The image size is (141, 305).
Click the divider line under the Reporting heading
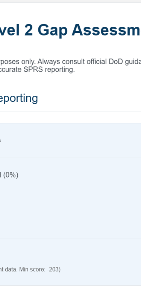point(70,112)
